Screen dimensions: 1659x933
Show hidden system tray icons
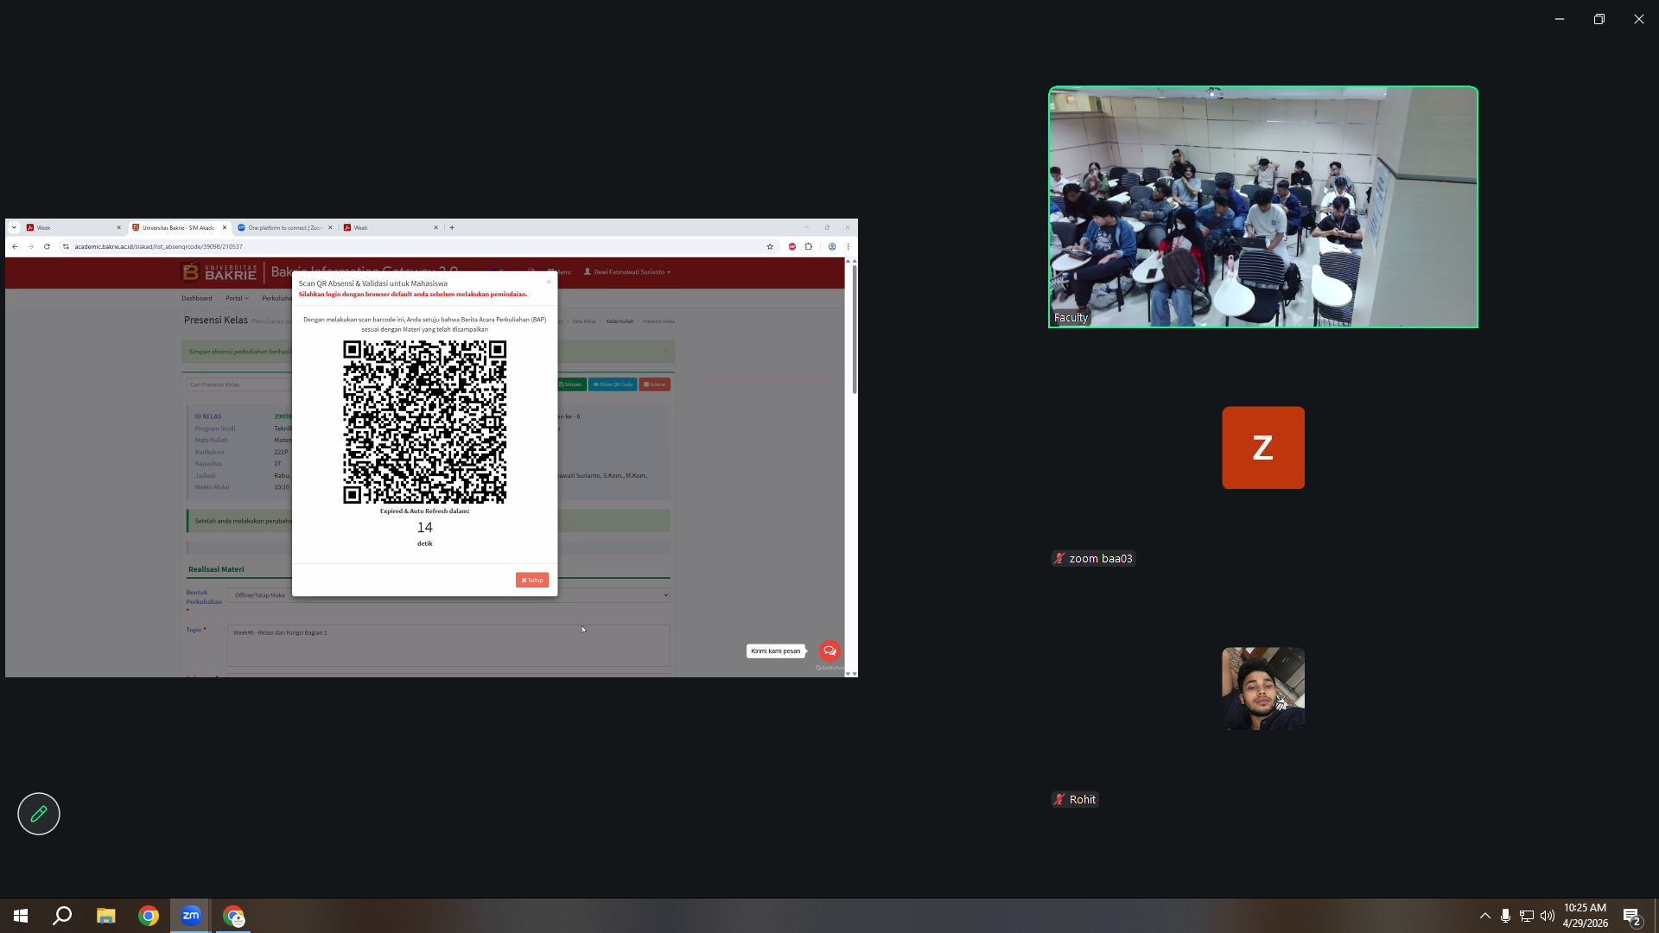tap(1485, 916)
